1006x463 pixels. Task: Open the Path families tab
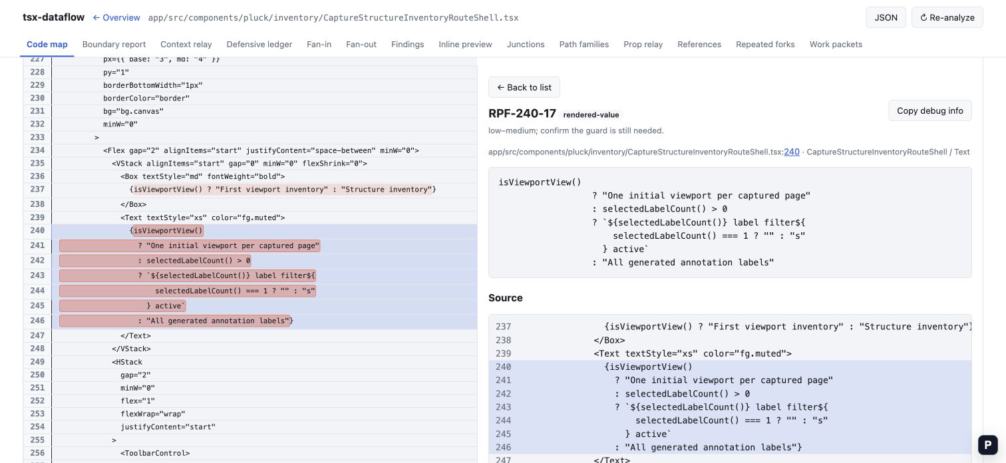click(584, 44)
